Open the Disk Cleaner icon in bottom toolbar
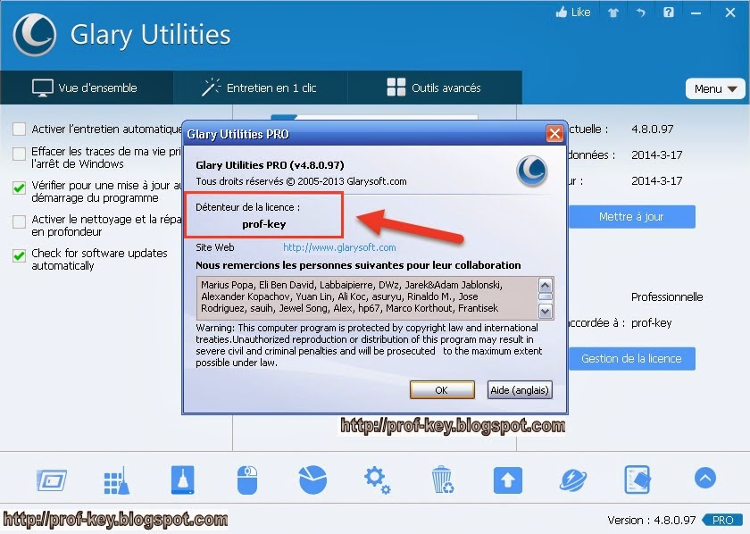Screen dimensions: 750x534 51,480
